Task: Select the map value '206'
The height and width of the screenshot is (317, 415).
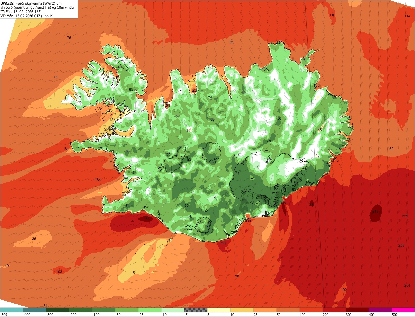Action: (x=407, y=285)
